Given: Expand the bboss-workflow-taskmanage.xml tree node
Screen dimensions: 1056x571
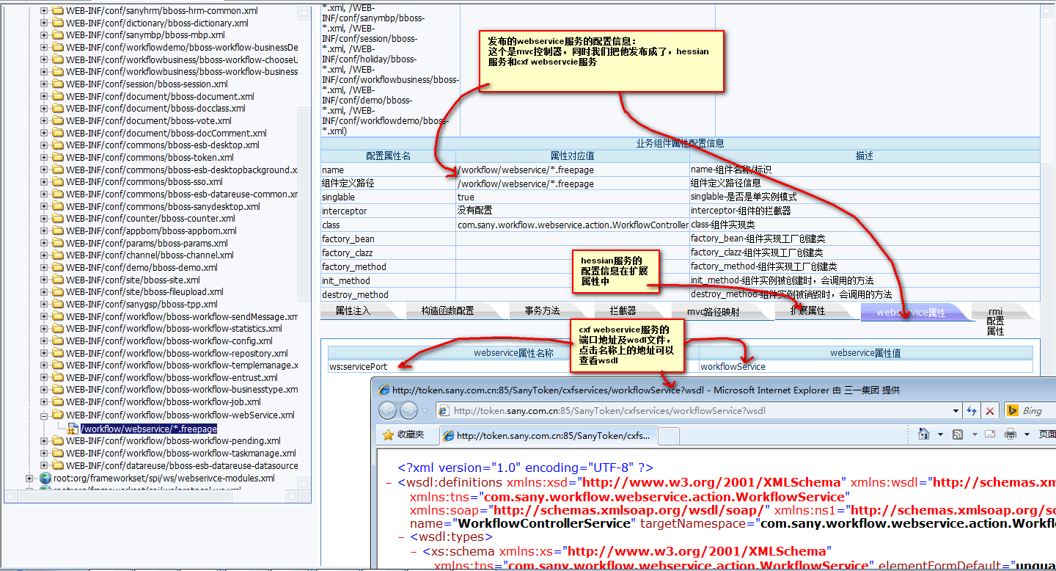Looking at the screenshot, I should 44,453.
